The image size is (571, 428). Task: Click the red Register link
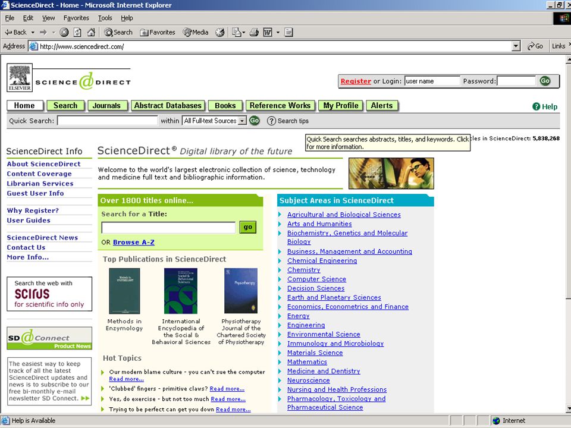[x=356, y=81]
